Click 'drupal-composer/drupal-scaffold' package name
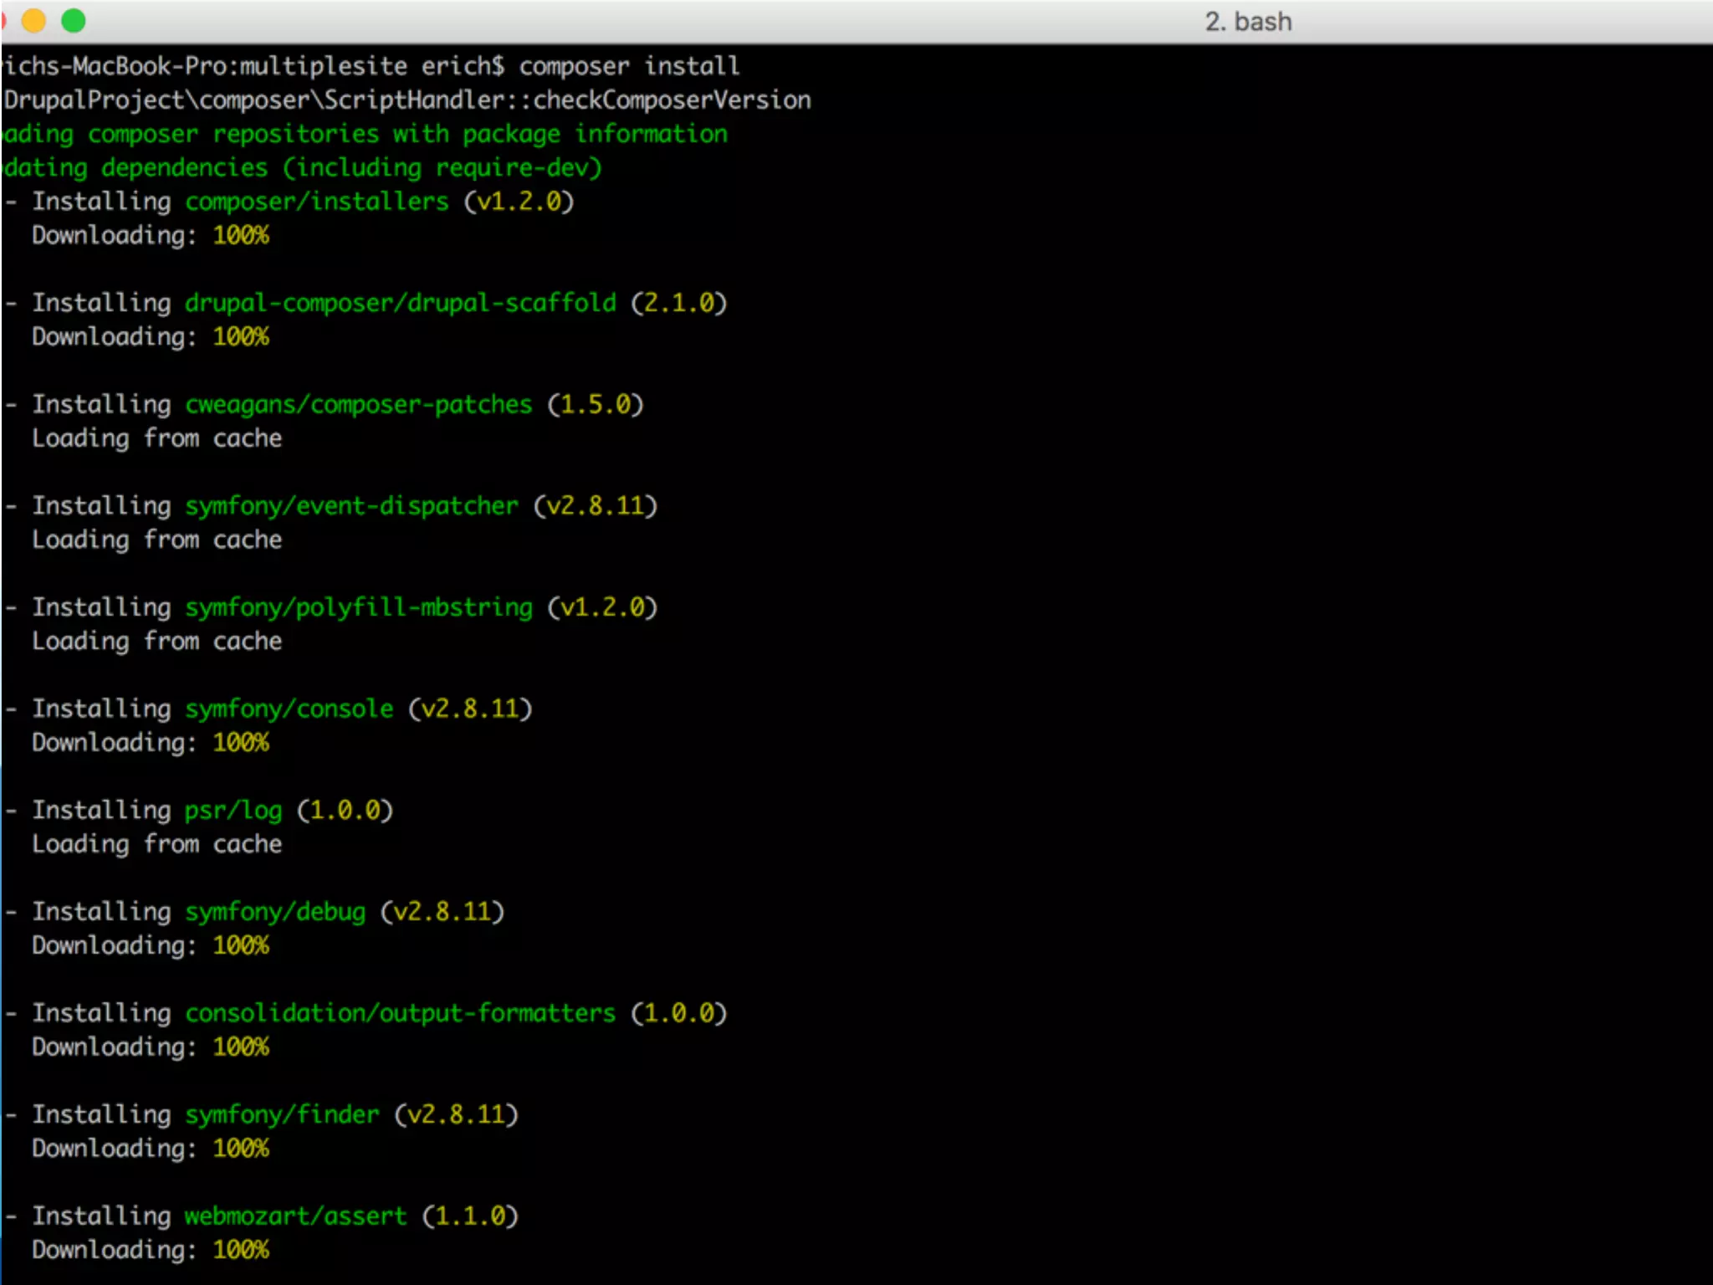This screenshot has height=1285, width=1713. (x=401, y=303)
